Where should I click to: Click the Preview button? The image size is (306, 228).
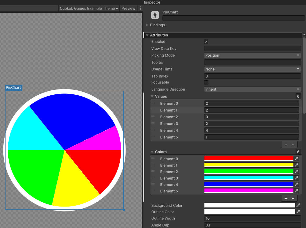coord(128,9)
